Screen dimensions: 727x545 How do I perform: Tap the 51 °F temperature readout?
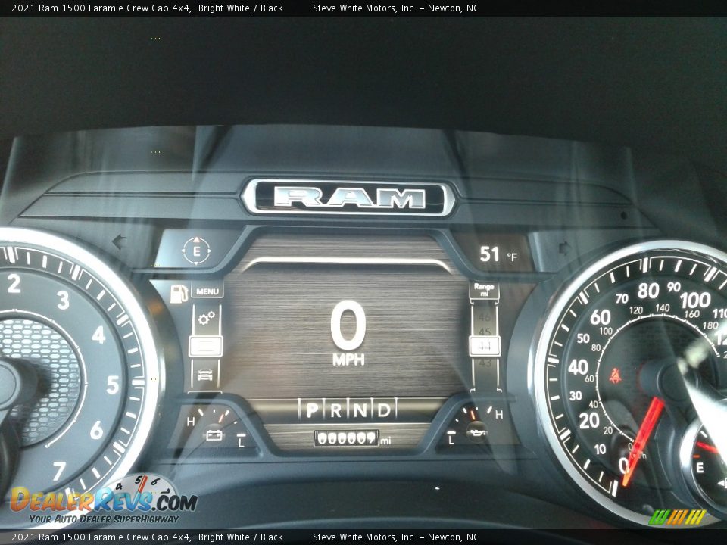498,255
